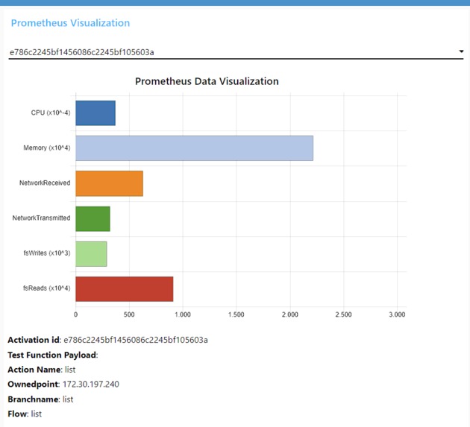
Task: Click the Memory (x10^4) axis label
Action: [47, 148]
